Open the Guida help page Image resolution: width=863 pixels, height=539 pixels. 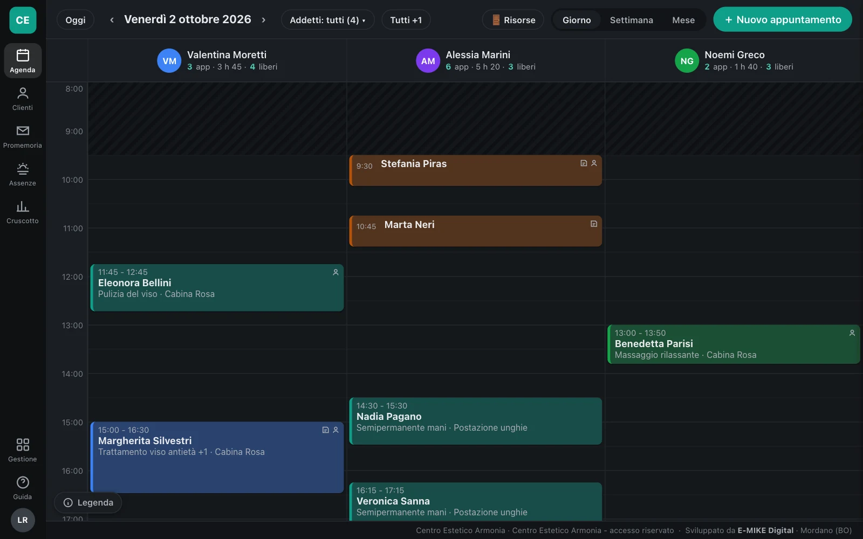click(23, 488)
